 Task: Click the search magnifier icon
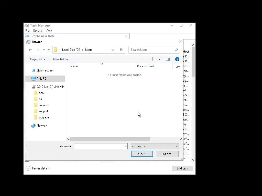(176, 50)
